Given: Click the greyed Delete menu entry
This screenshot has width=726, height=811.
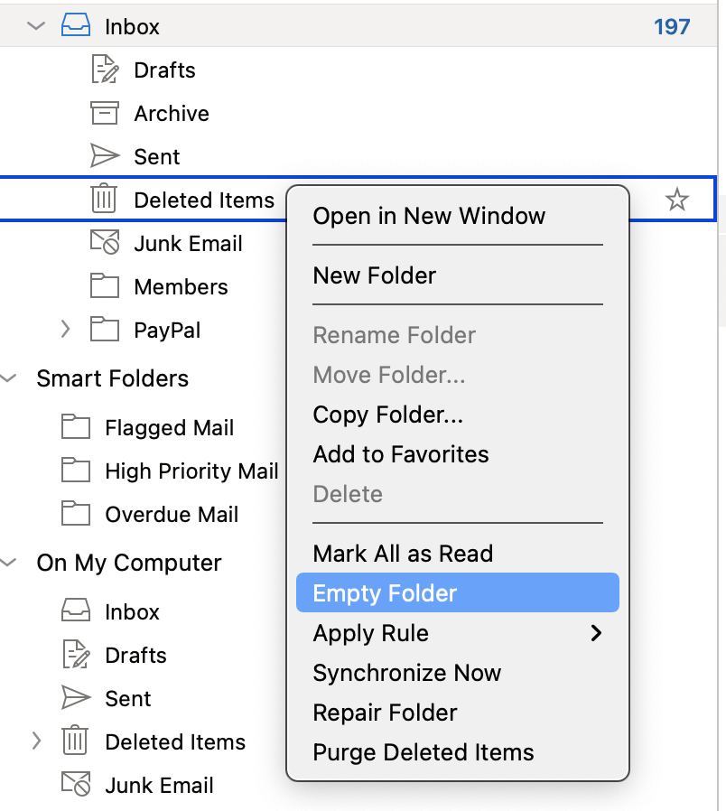Looking at the screenshot, I should tap(348, 494).
